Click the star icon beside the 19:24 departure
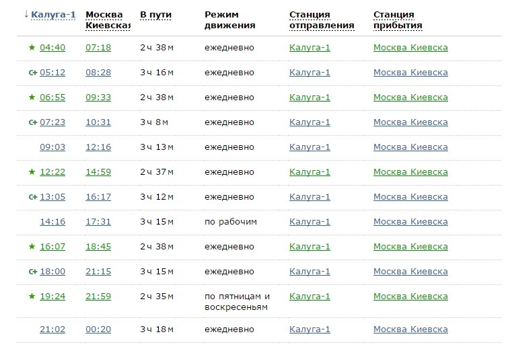Image resolution: width=508 pixels, height=353 pixels. click(32, 297)
